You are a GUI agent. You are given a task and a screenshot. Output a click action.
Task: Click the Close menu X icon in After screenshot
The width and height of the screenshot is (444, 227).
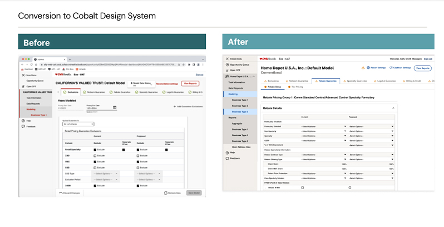(227, 59)
